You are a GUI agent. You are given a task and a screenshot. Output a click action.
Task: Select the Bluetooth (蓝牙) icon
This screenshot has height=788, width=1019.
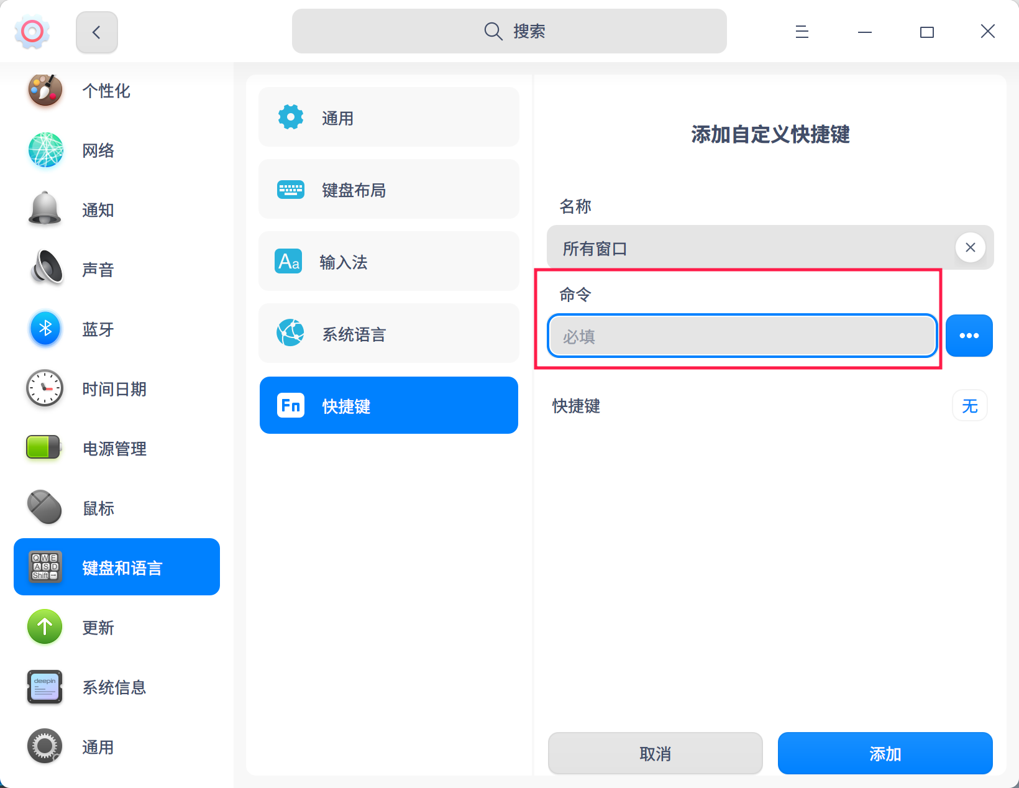(x=45, y=329)
